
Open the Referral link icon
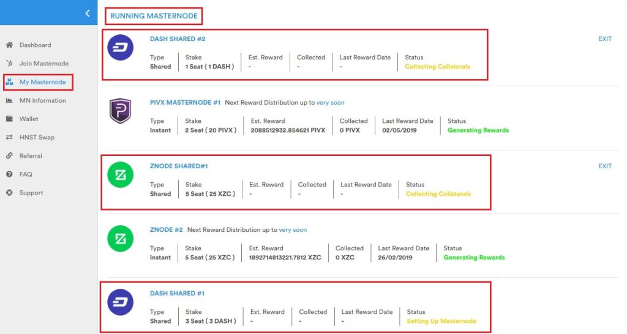[x=9, y=156]
